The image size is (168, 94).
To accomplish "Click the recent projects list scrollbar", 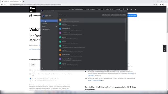I will coord(126,30).
